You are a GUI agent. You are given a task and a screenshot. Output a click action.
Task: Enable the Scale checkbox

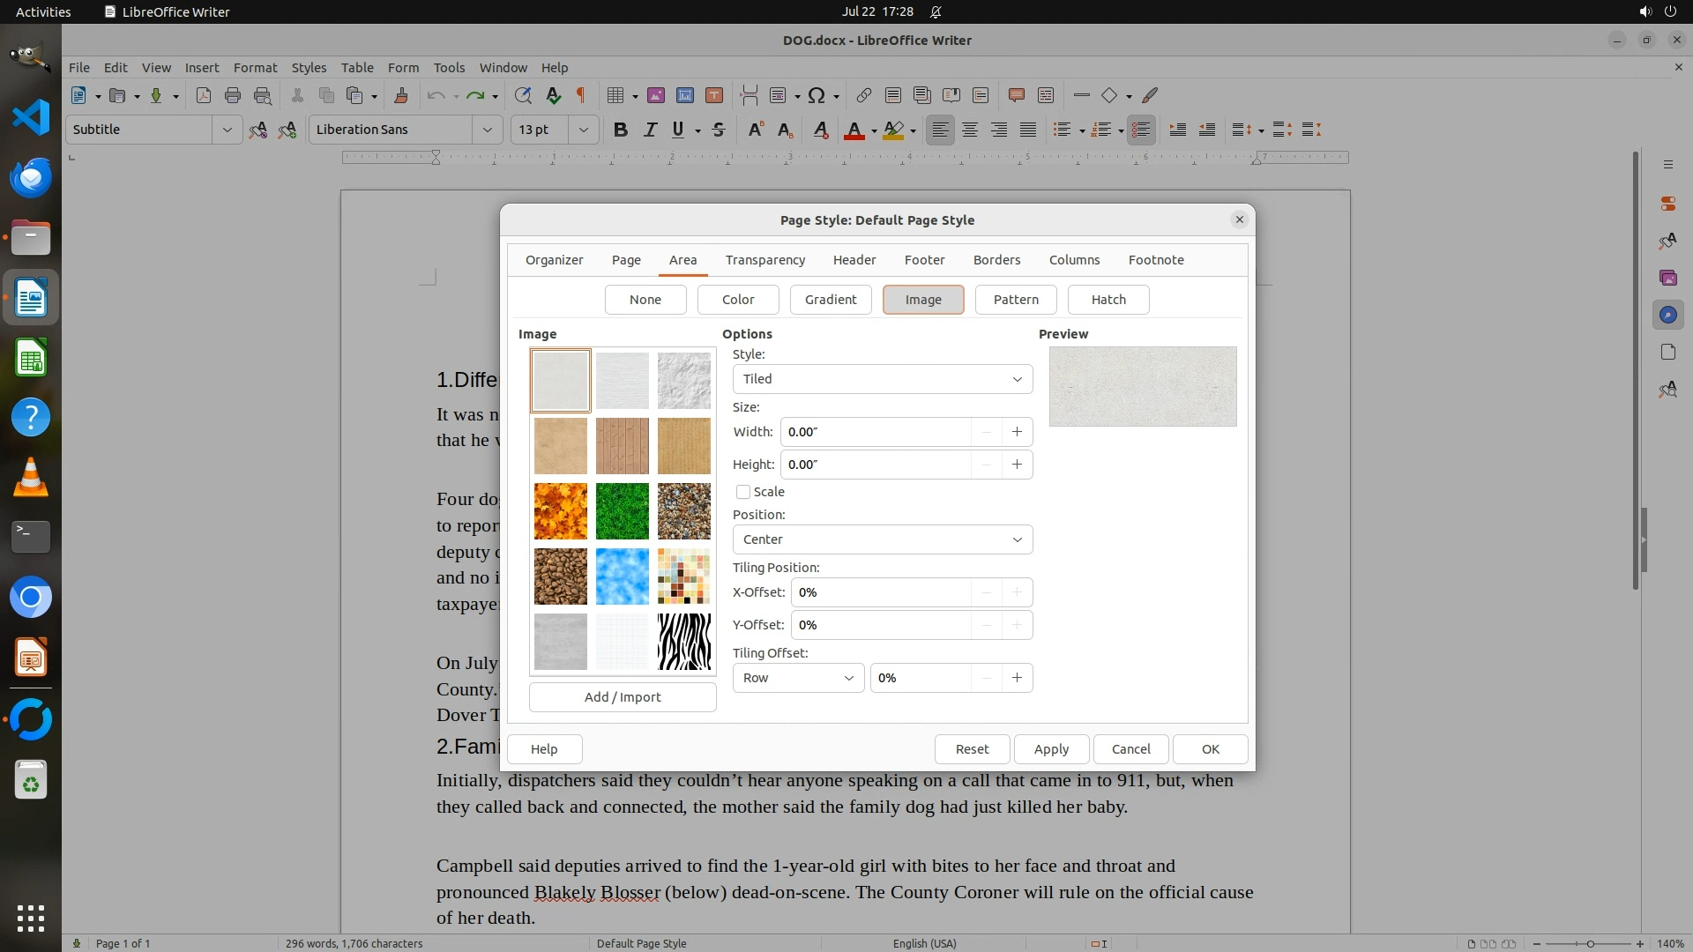point(743,492)
